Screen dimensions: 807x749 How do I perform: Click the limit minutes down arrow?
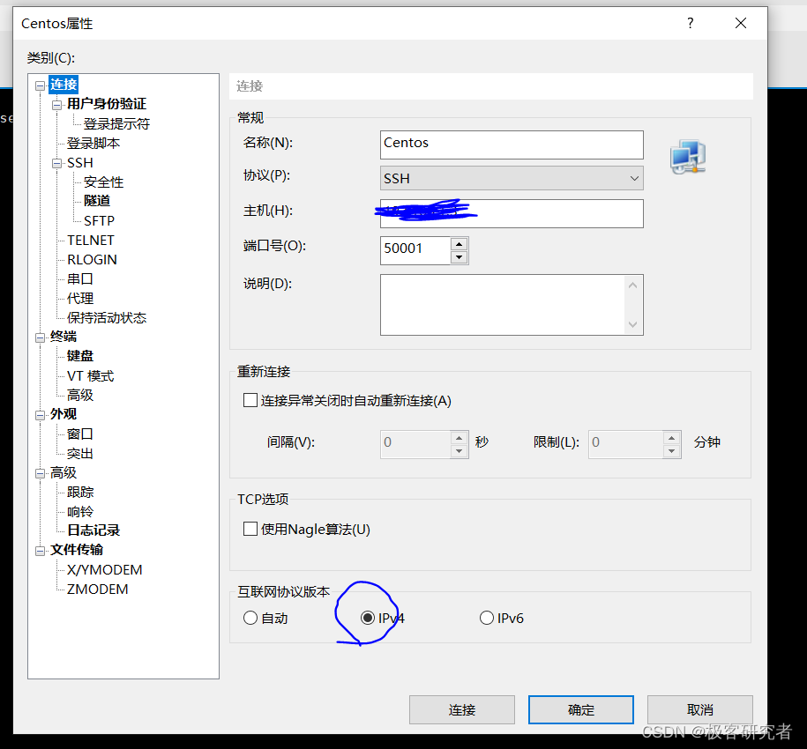tap(671, 451)
